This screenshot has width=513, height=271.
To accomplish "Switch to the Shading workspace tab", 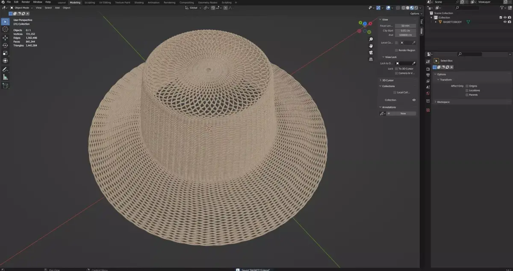I will click(139, 2).
